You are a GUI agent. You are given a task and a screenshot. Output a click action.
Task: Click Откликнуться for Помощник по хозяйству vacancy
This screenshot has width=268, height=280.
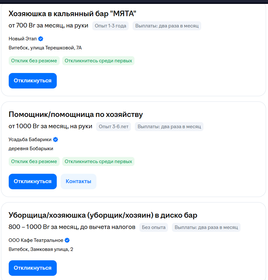click(33, 181)
